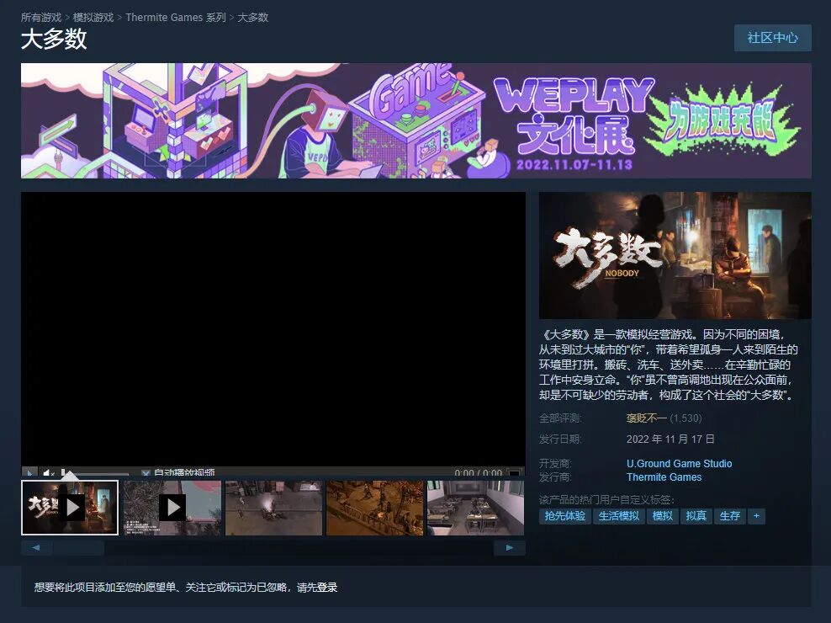This screenshot has width=831, height=623.
Task: Select the 模拟 tag
Action: (663, 516)
